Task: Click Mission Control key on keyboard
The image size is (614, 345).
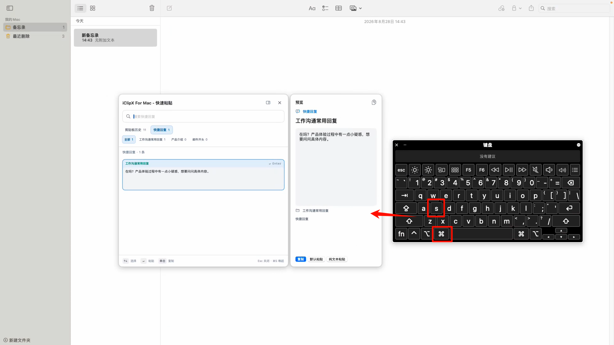Action: tap(442, 170)
